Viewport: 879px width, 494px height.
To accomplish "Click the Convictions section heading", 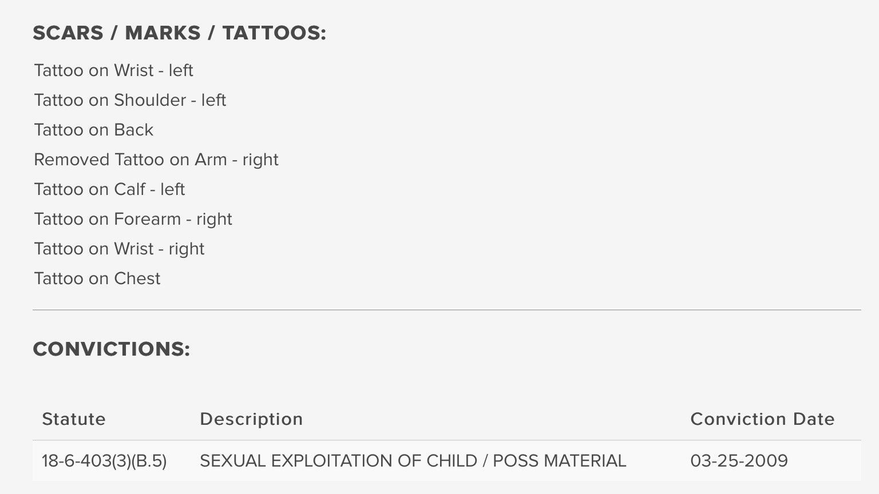I will (112, 349).
